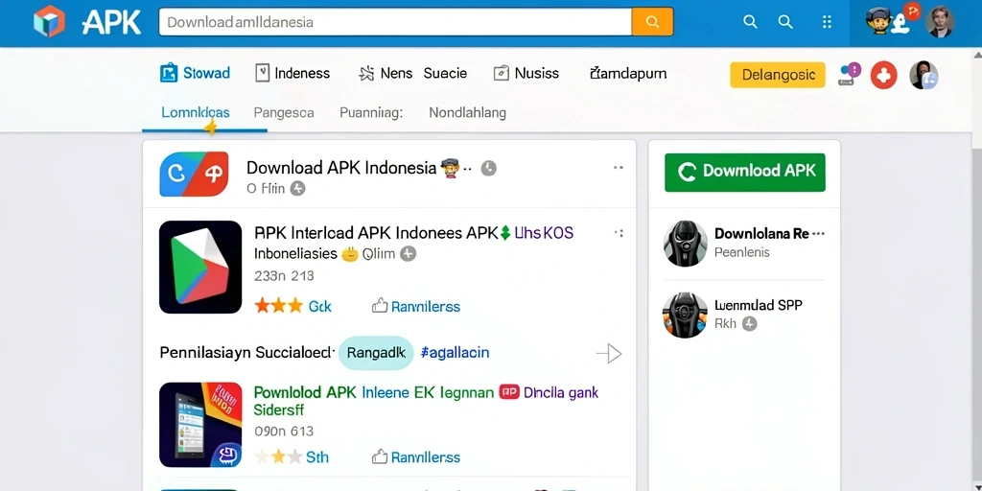The image size is (982, 491).
Task: Click the blue-red app icon in card header
Action: pos(194,175)
